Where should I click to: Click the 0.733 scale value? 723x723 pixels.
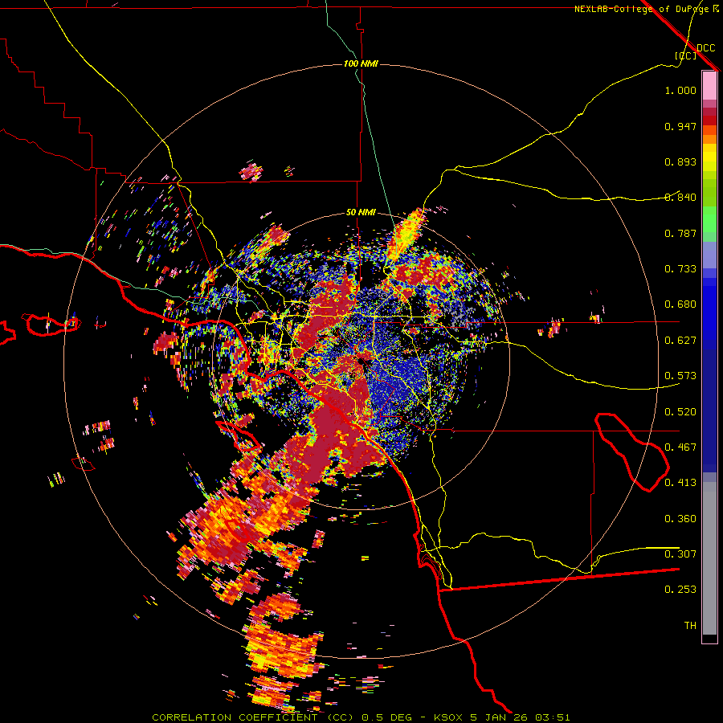coord(680,269)
